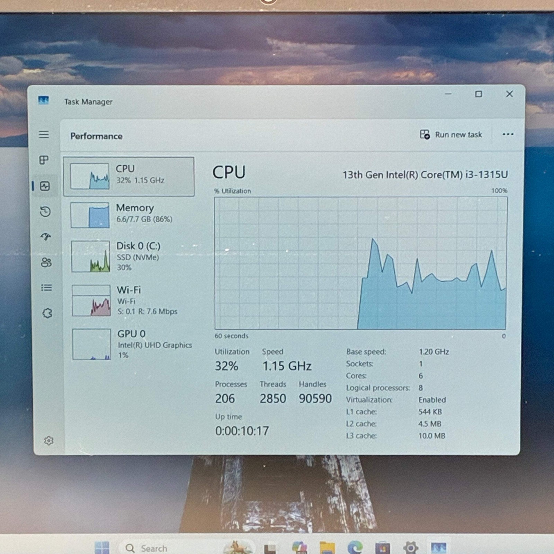The image size is (554, 554).
Task: Click the Processes count 206
Action: point(225,399)
